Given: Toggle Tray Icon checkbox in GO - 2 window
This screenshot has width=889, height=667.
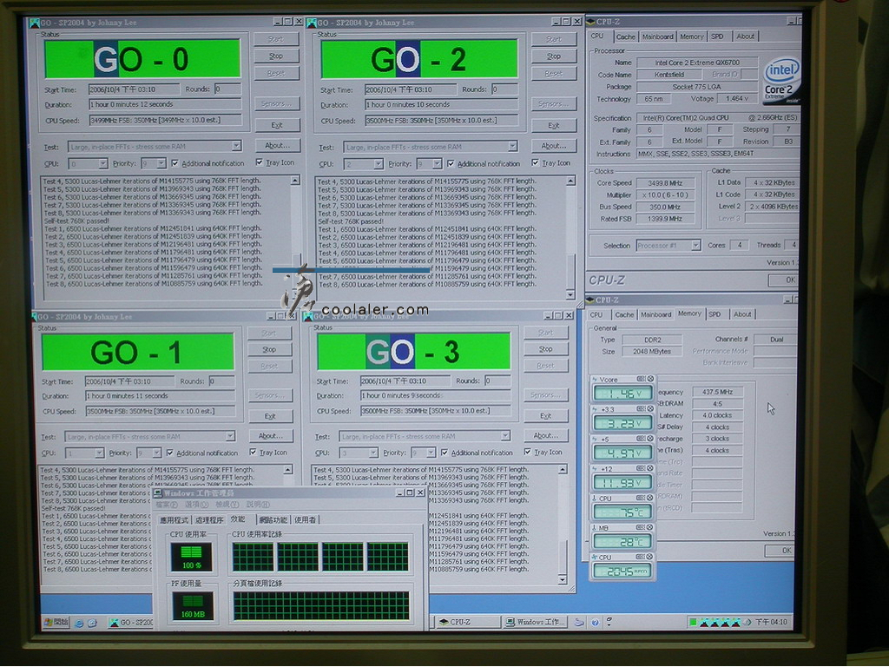Looking at the screenshot, I should point(535,163).
